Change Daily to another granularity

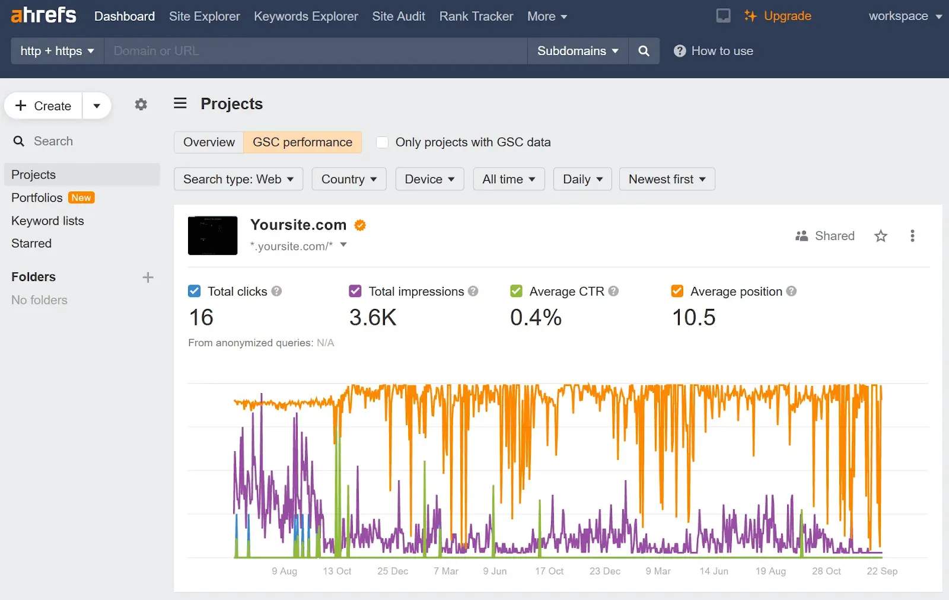[x=582, y=179]
